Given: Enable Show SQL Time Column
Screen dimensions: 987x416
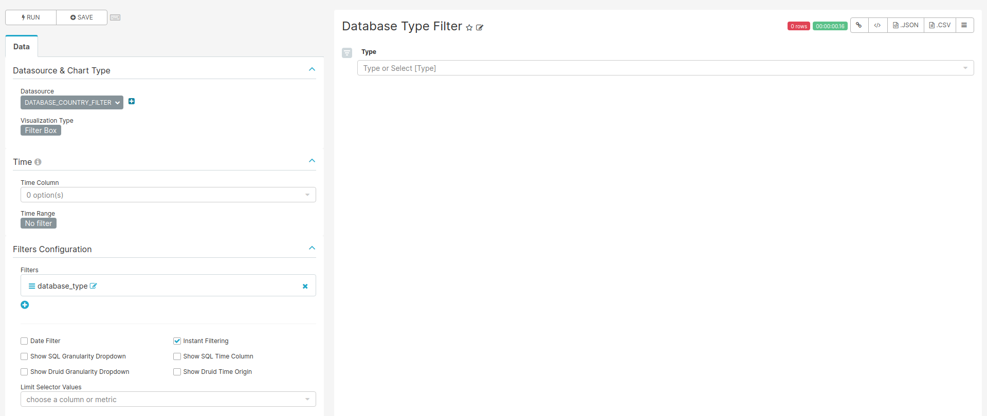Looking at the screenshot, I should [177, 356].
